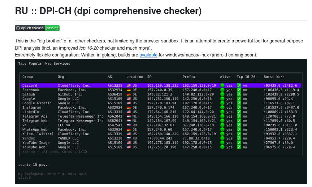Click the US flag in Discord row
Screen dimensions: 312x187
[129, 86]
